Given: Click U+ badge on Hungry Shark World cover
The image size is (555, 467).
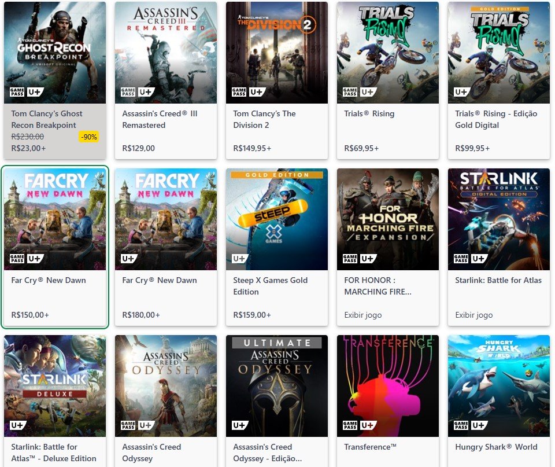Looking at the screenshot, I should coord(480,425).
